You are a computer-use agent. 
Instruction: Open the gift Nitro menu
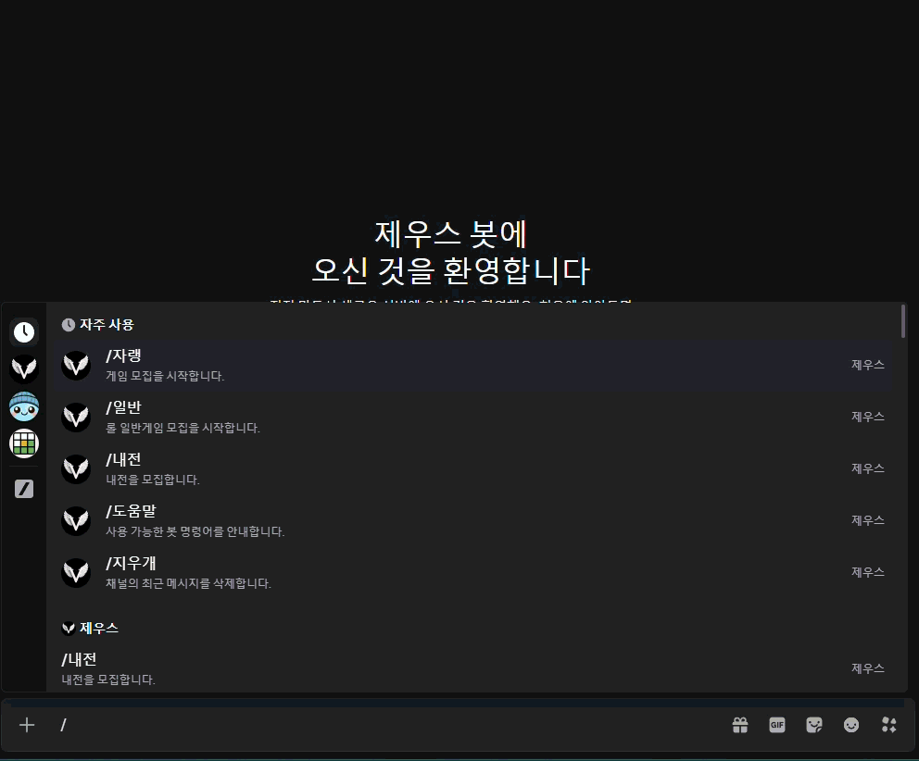[739, 725]
